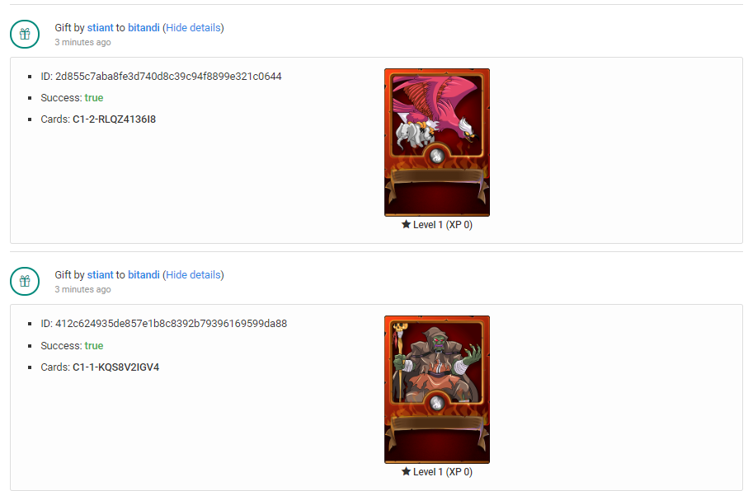This screenshot has height=491, width=753.
Task: Open stiant's profile in the second gift
Action: (x=100, y=275)
